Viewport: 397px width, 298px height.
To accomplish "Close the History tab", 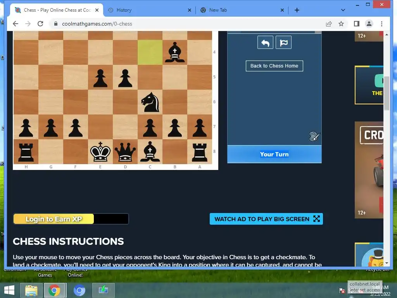I will [x=189, y=10].
